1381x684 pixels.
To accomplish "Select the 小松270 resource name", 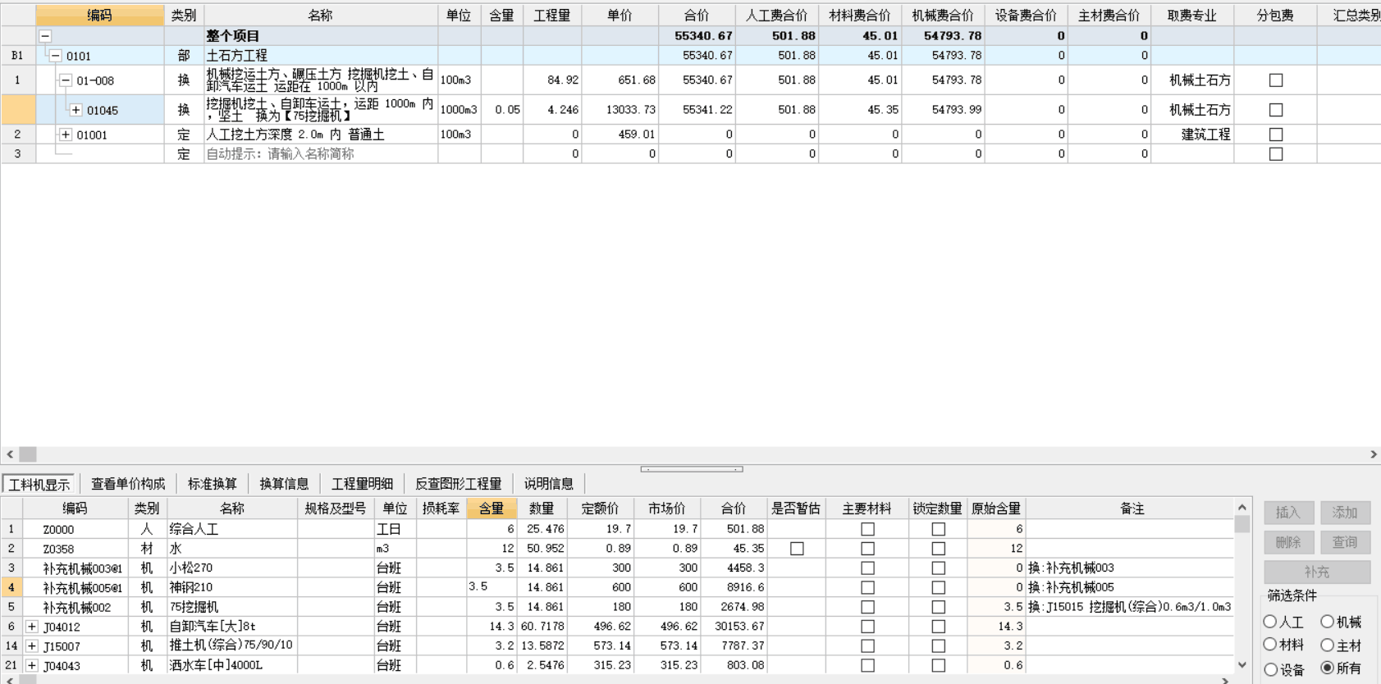I will (x=232, y=568).
